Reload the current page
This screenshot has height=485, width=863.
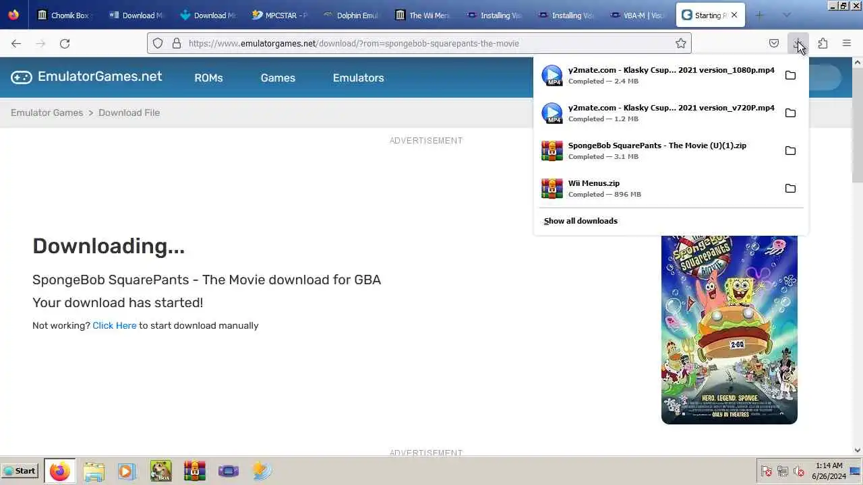[65, 43]
